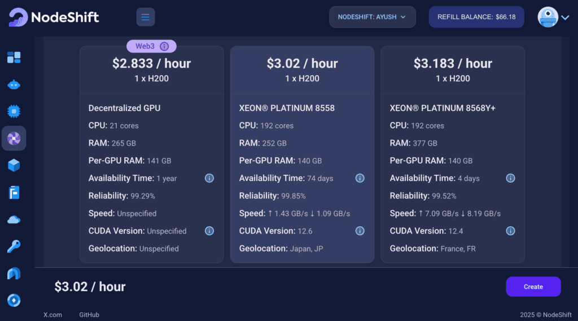Click 'RAM: 377 GB' text
Viewport: 578px width, 321px height.
[x=414, y=143]
